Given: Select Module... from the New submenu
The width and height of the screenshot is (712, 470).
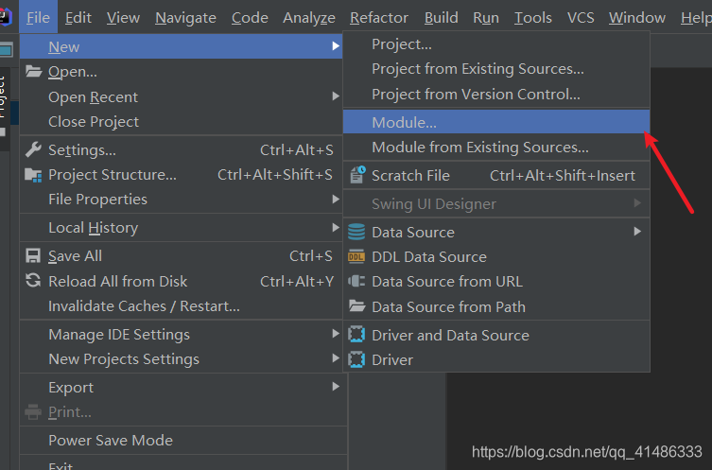Looking at the screenshot, I should [404, 122].
